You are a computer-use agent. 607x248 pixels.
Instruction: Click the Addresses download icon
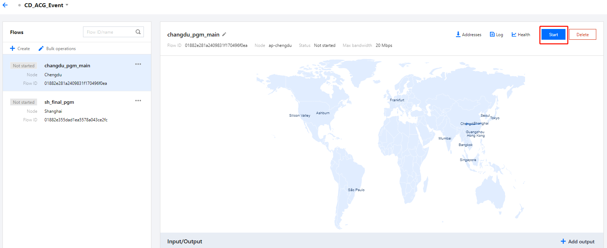(458, 34)
